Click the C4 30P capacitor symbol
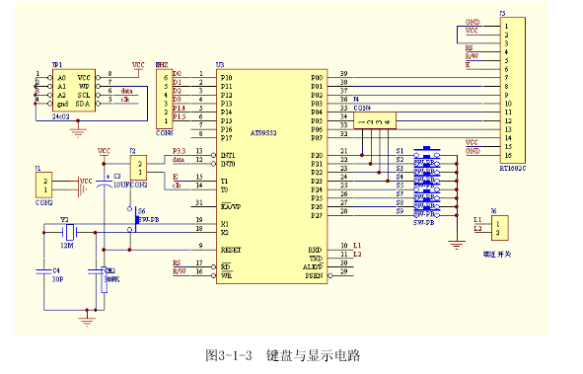This screenshot has height=374, width=583. click(43, 271)
